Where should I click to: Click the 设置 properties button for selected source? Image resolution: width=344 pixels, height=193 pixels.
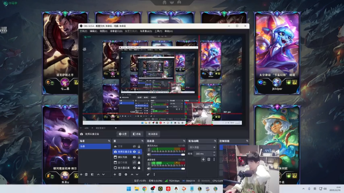click(x=123, y=134)
